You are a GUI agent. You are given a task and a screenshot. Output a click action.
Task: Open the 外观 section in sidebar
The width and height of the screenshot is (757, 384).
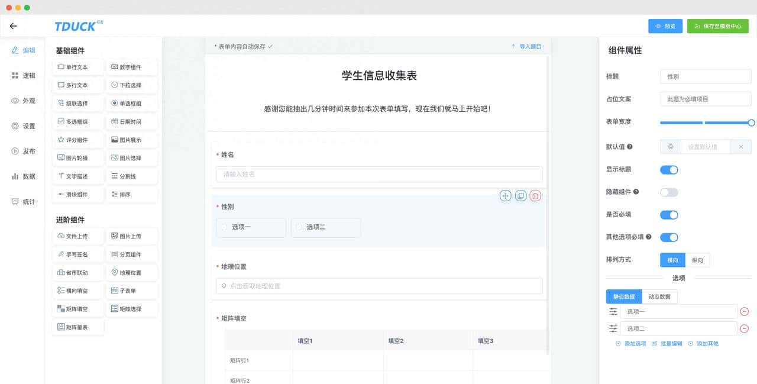22,101
